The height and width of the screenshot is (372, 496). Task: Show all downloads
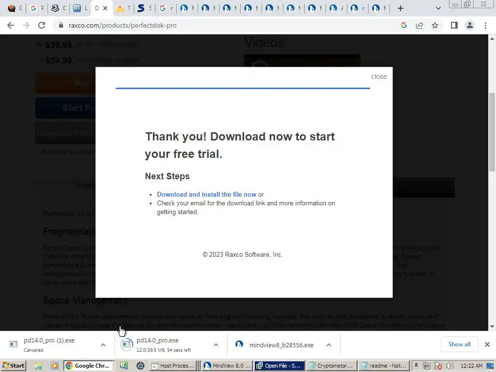[x=459, y=344]
